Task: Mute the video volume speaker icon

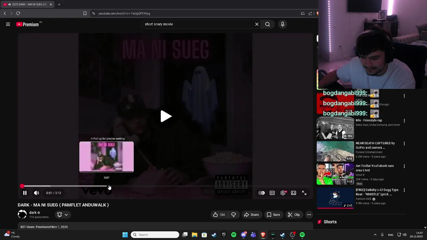Action: pyautogui.click(x=36, y=193)
